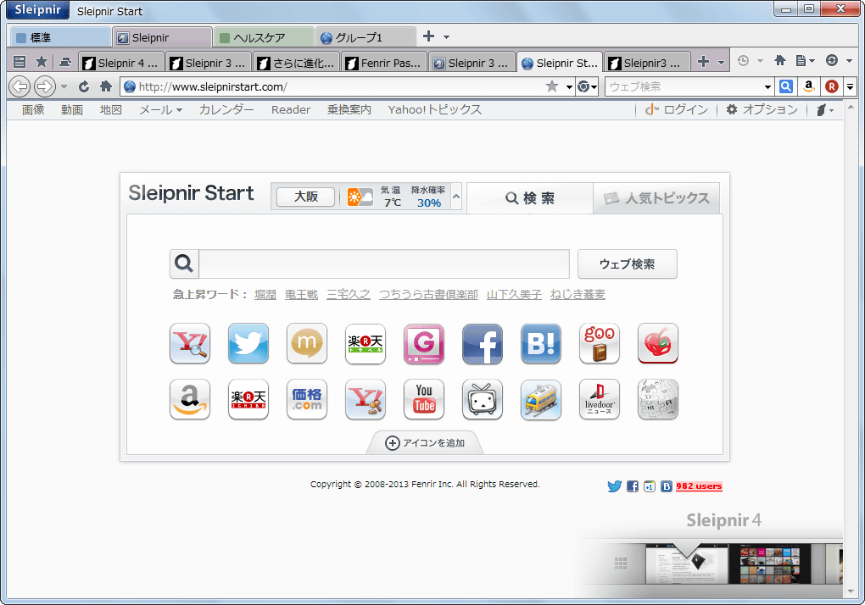Click trending word 山下久美子
This screenshot has width=865, height=605.
(x=514, y=294)
